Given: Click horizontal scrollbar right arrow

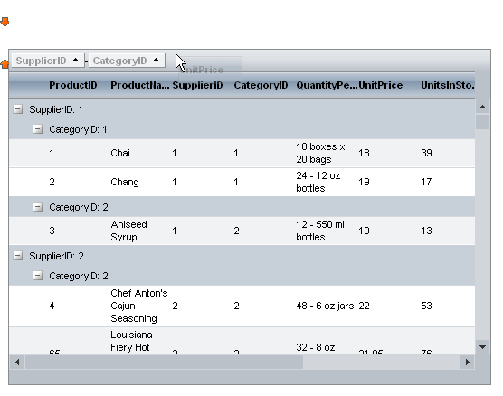Looking at the screenshot, I should tap(467, 362).
